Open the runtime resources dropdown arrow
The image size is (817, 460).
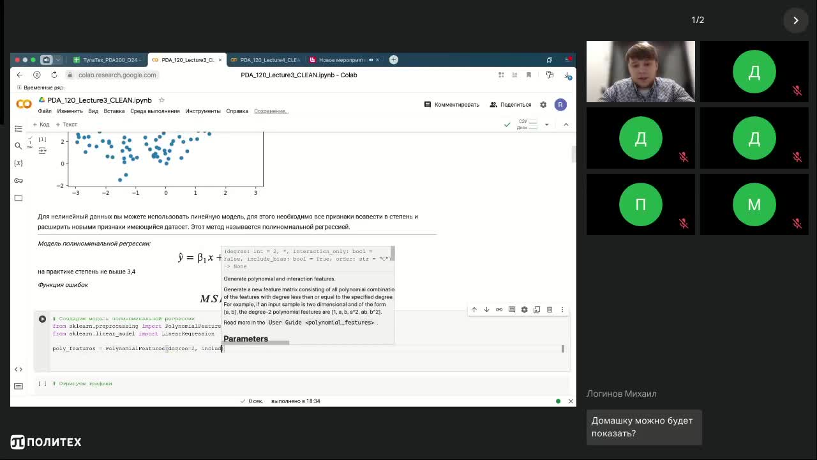pyautogui.click(x=546, y=125)
